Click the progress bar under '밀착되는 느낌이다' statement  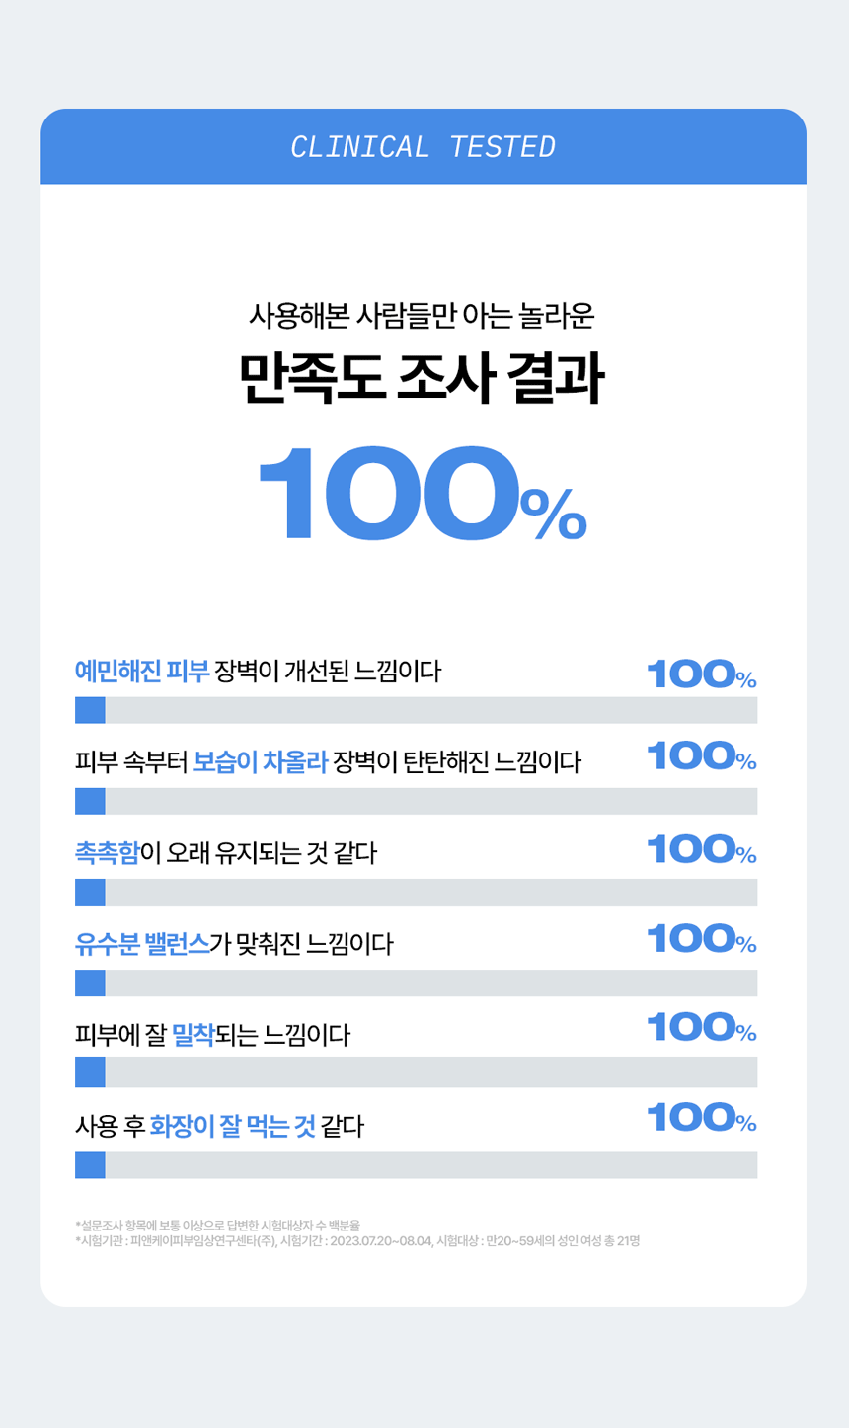pyautogui.click(x=416, y=1071)
